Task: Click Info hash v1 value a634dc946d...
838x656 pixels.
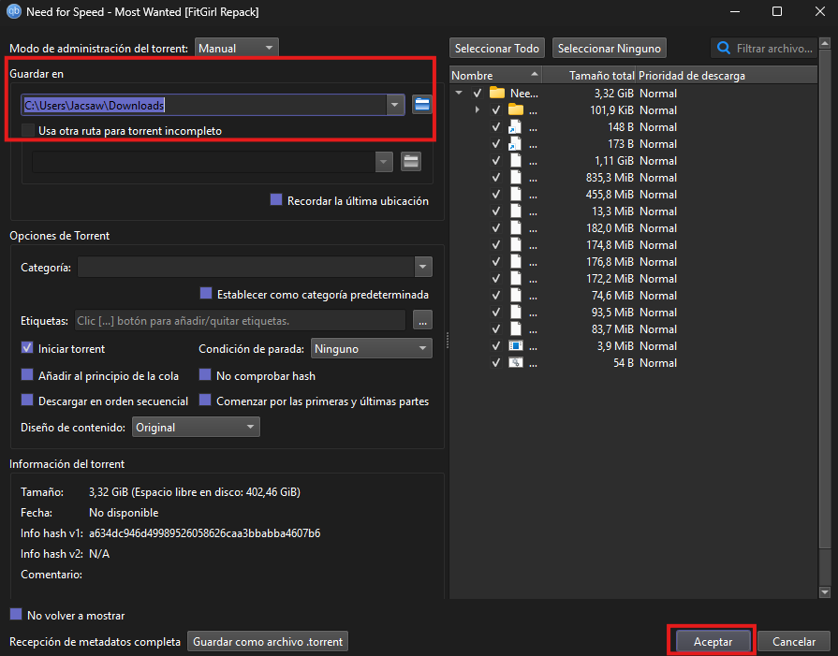Action: point(205,533)
